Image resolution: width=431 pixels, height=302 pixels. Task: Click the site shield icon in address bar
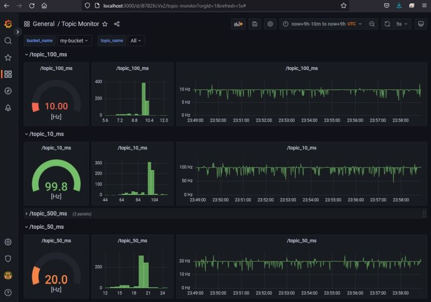click(87, 5)
